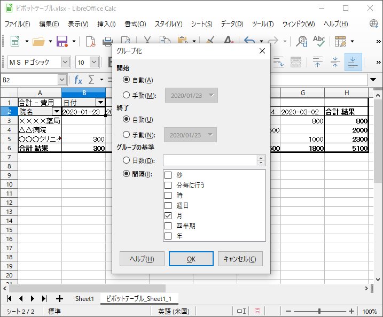The height and width of the screenshot is (317, 383).
Task: Open the 挿入(I) menu
Action: 106,24
